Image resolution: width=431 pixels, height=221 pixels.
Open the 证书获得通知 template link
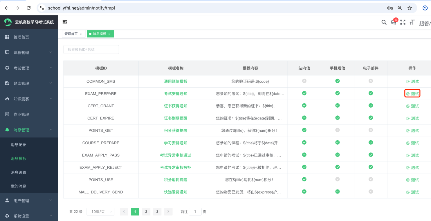[x=176, y=106]
